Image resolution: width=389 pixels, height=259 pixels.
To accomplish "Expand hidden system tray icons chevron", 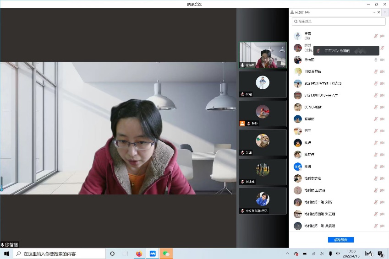I will (x=287, y=254).
